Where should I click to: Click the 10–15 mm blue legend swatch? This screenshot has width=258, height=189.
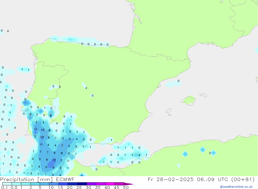click(x=54, y=184)
